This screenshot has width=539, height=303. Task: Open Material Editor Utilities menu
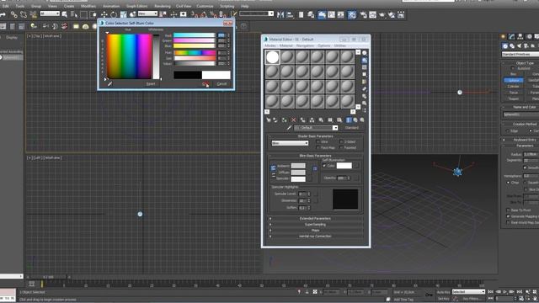340,45
